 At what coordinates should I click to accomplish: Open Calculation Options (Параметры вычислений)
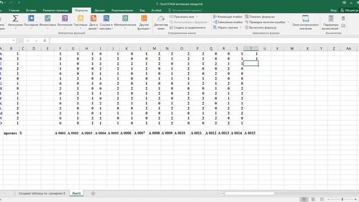pyautogui.click(x=331, y=22)
